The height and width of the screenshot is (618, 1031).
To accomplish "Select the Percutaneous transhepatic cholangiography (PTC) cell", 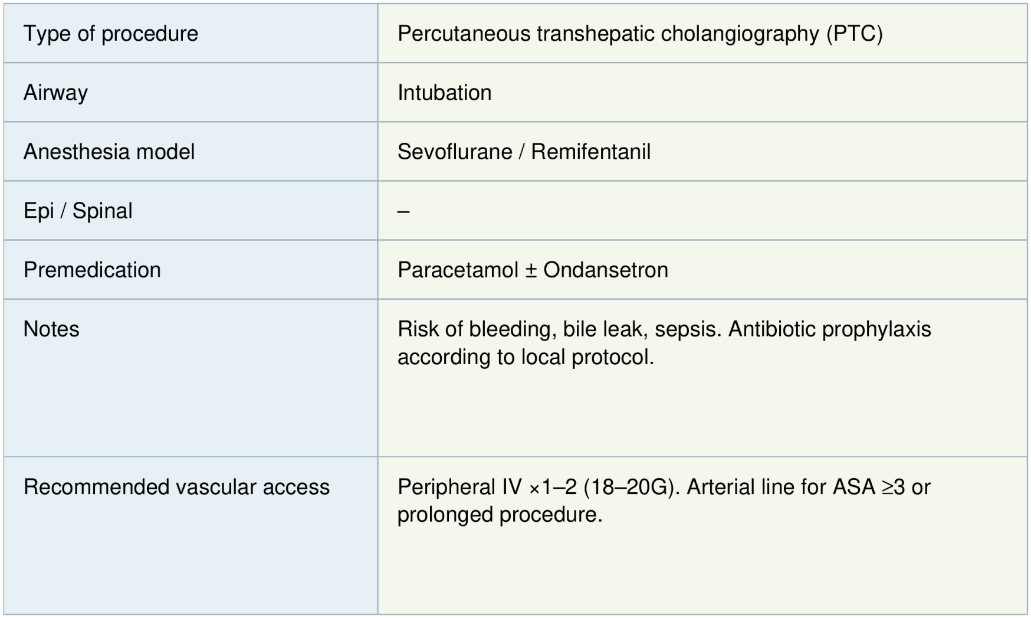I will pos(639,34).
